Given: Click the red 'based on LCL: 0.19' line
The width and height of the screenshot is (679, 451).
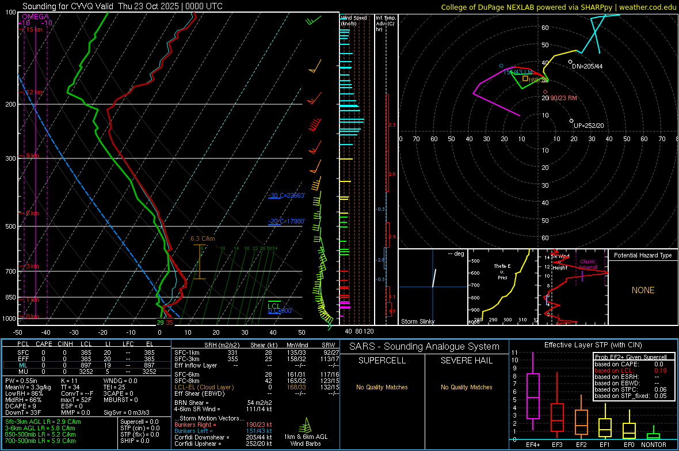Looking at the screenshot, I should 631,370.
